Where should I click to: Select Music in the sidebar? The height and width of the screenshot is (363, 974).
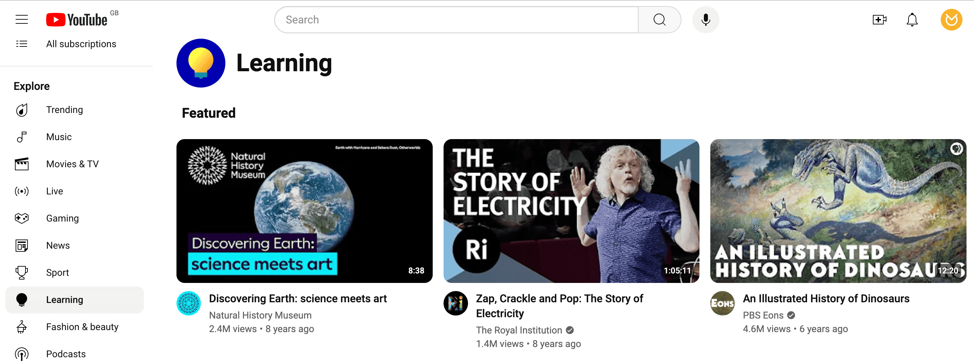59,137
